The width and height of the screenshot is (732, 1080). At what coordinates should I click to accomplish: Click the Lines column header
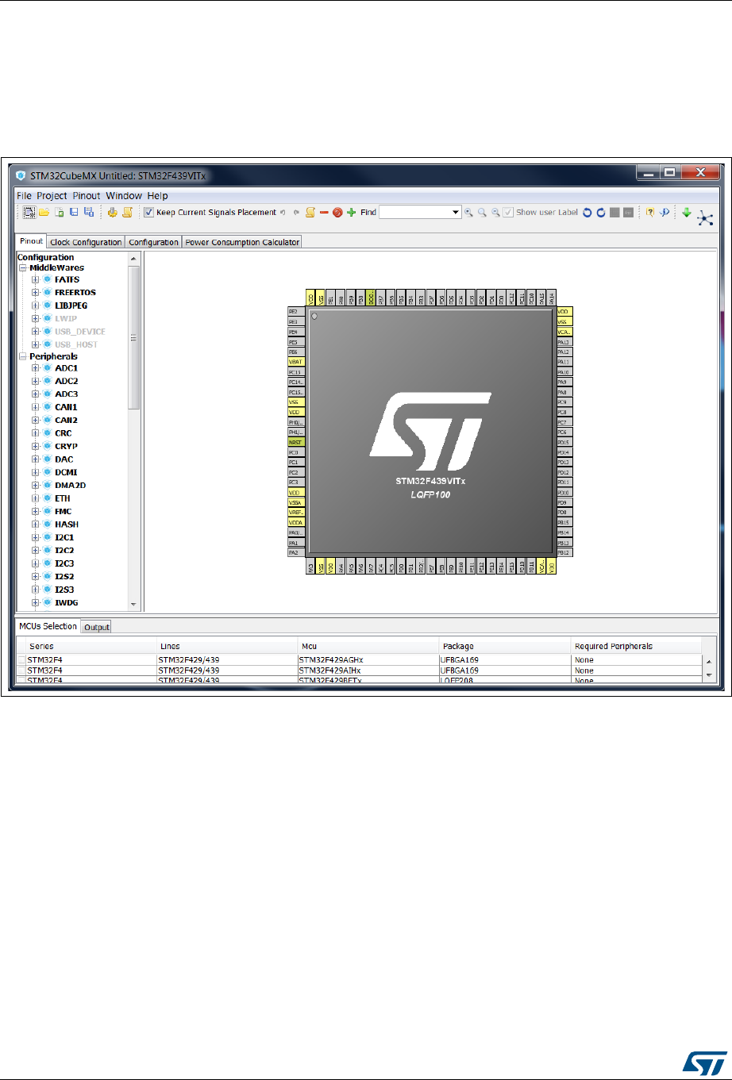[226, 646]
